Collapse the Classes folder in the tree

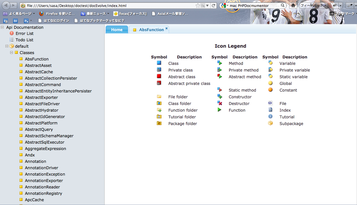click(12, 53)
